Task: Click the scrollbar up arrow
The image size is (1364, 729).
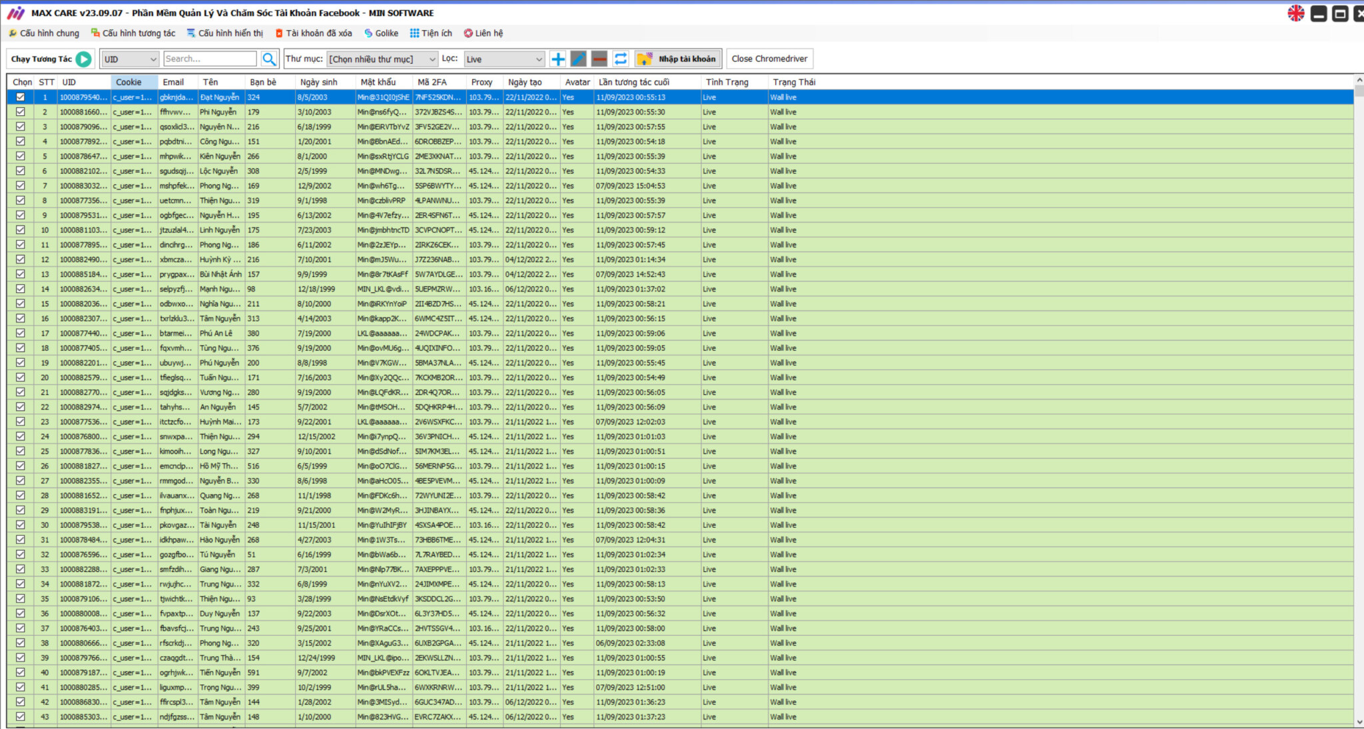Action: pos(1359,81)
